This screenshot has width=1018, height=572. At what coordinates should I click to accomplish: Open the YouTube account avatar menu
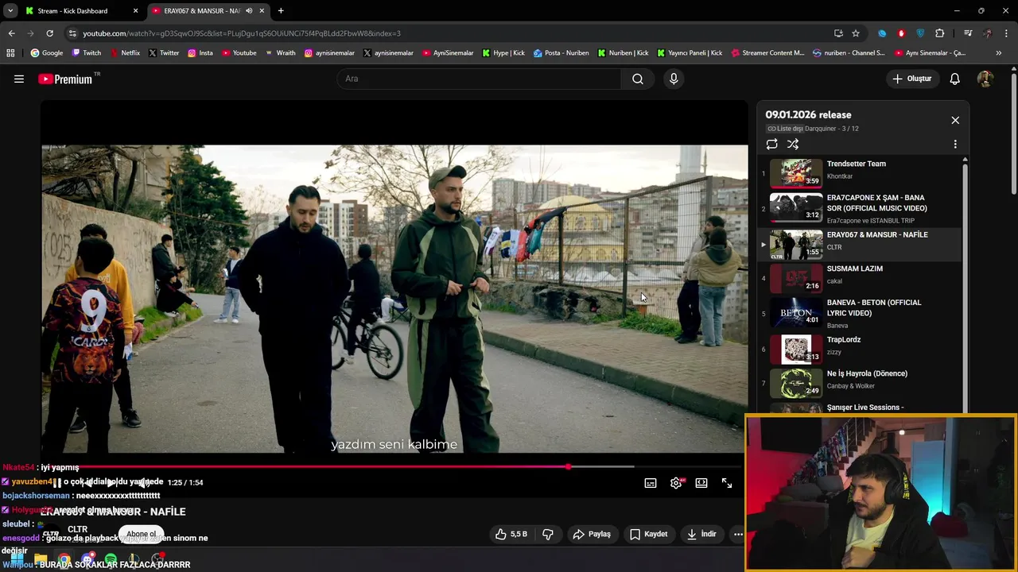985,79
